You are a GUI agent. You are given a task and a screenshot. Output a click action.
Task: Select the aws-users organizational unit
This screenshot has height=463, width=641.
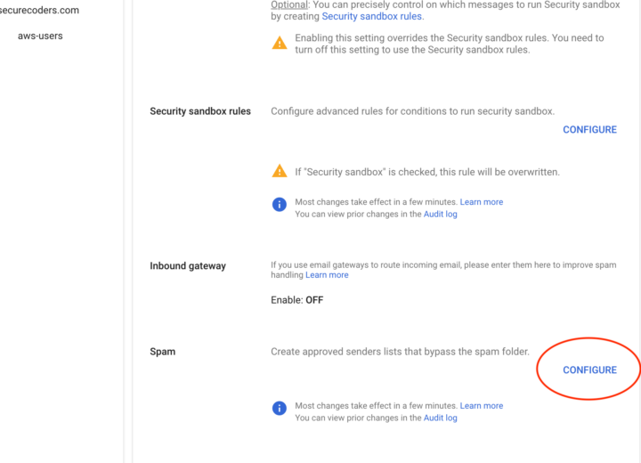click(40, 37)
